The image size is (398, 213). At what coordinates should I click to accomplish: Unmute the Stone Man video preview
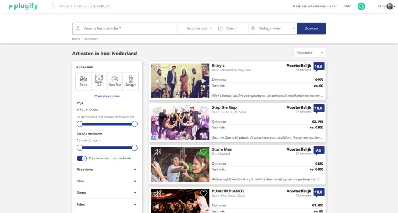point(157,152)
